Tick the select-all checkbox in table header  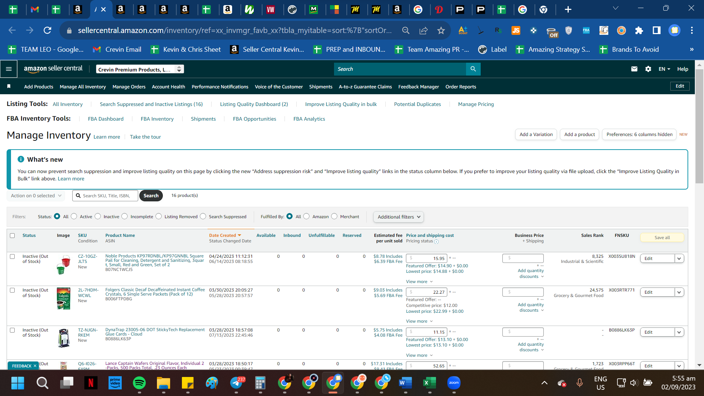pyautogui.click(x=12, y=235)
